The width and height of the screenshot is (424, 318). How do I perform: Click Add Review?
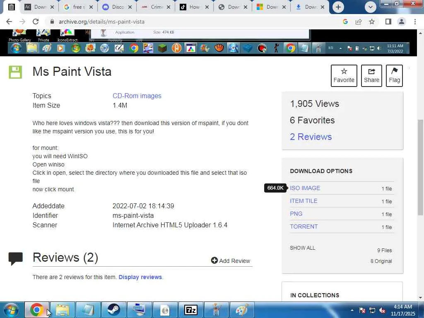pyautogui.click(x=231, y=261)
